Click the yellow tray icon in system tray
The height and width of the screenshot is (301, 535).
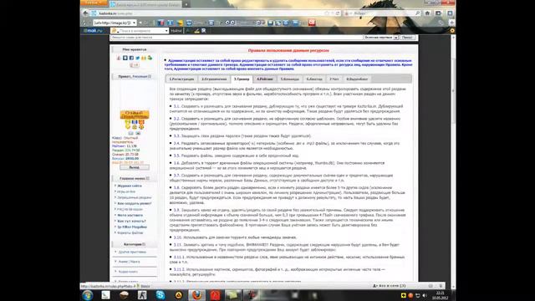point(404,295)
